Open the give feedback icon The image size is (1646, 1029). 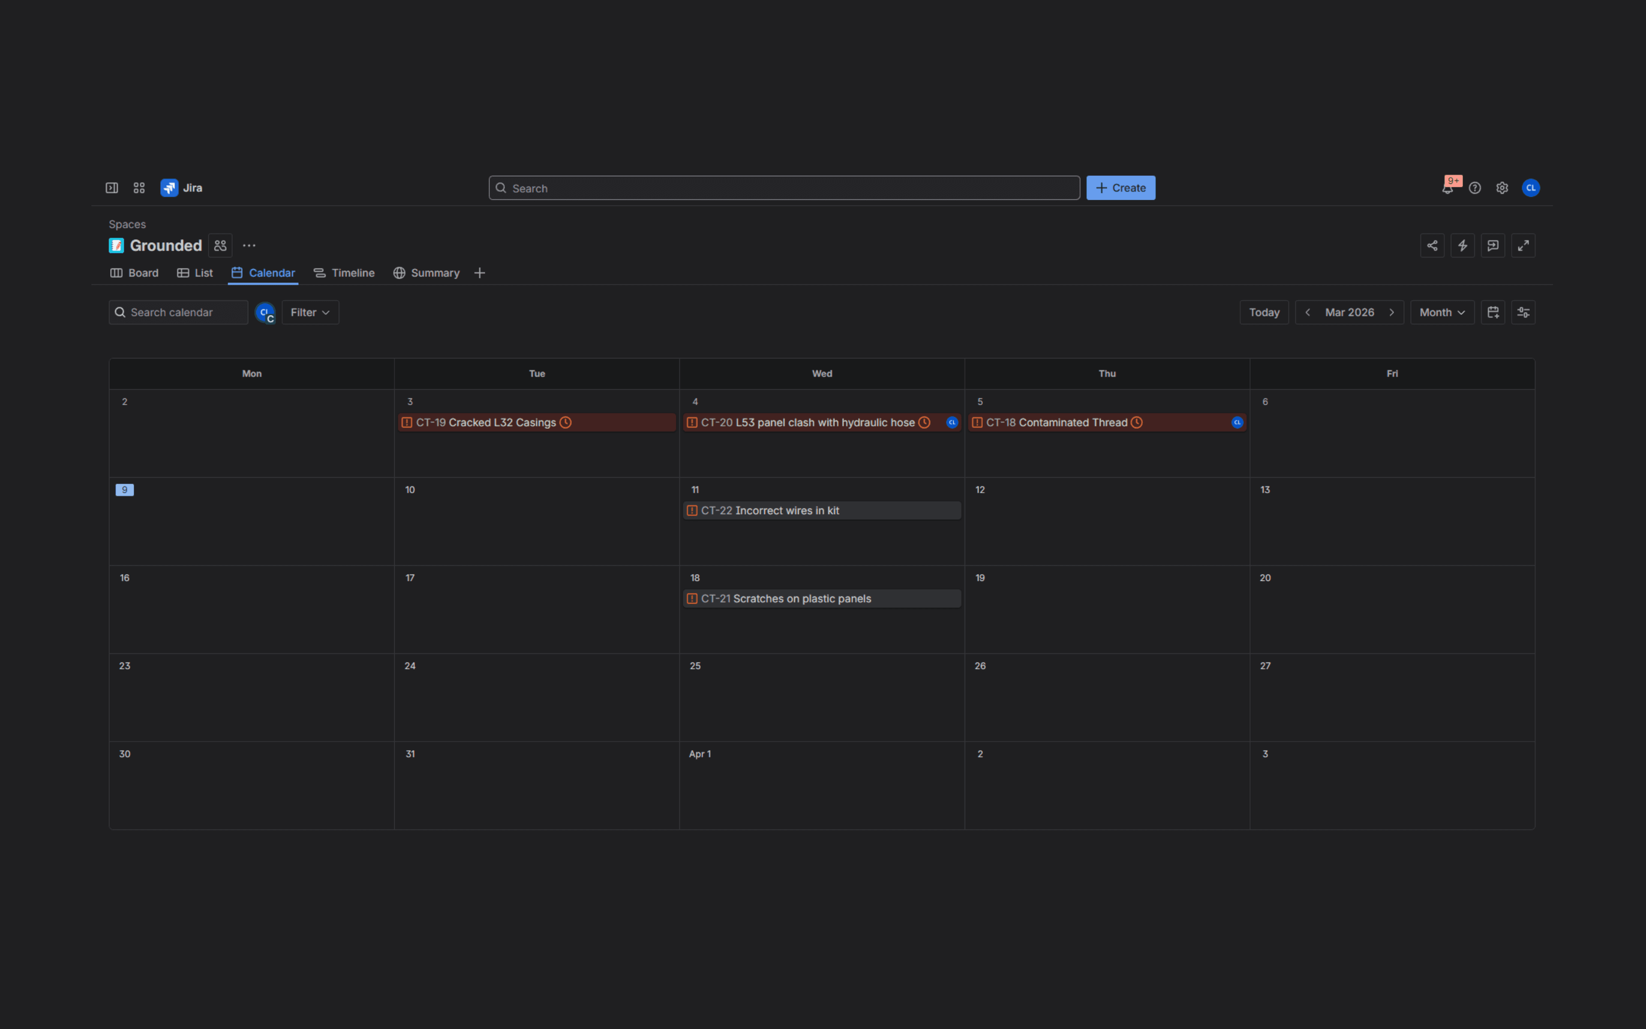1492,246
